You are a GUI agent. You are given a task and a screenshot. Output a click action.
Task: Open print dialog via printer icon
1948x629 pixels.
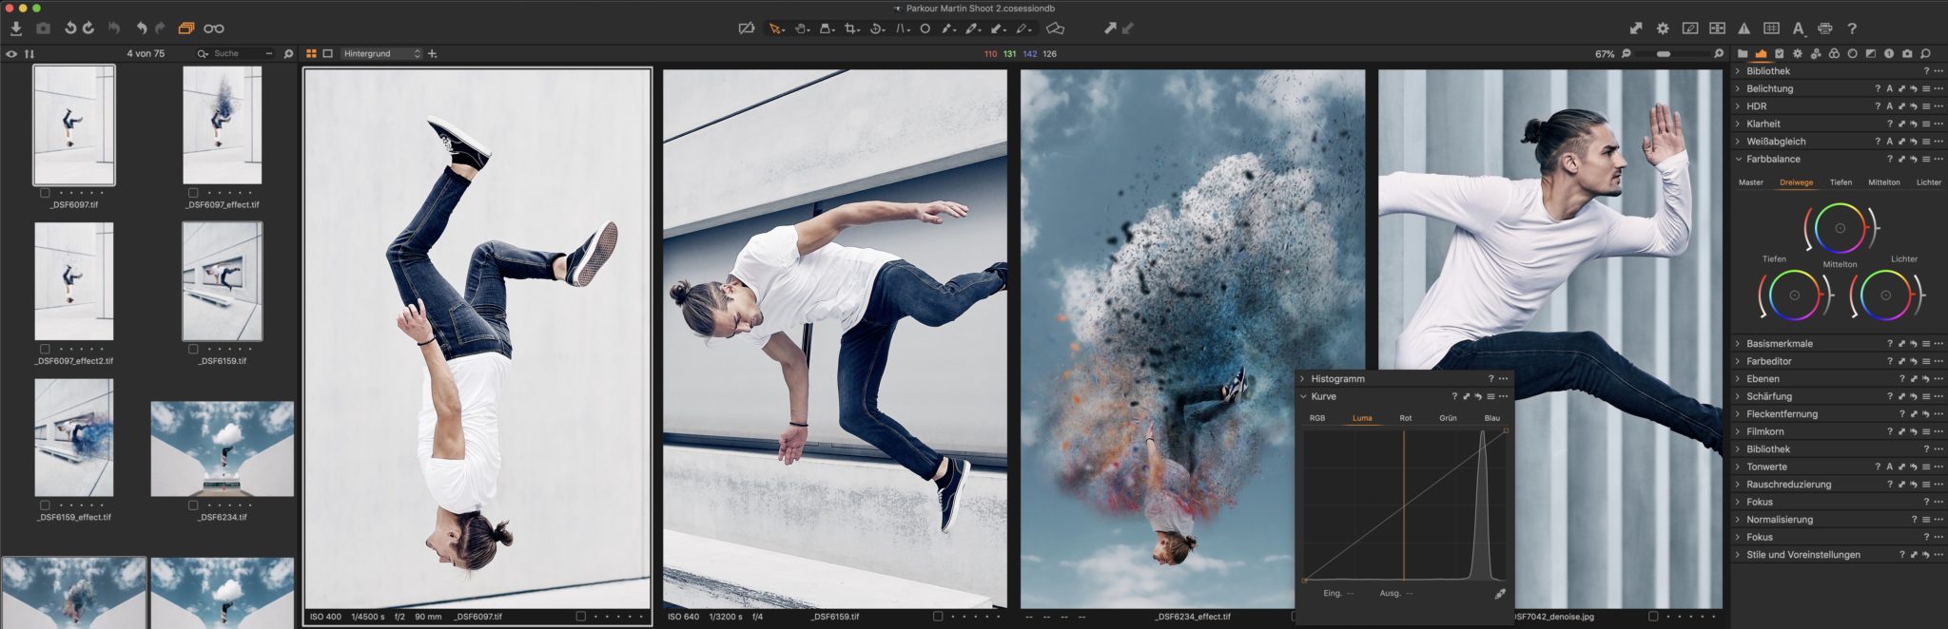(1824, 29)
